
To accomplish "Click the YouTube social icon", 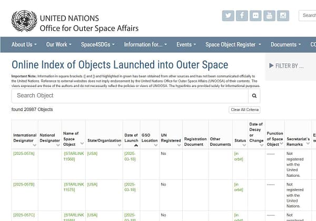I will [270, 16].
